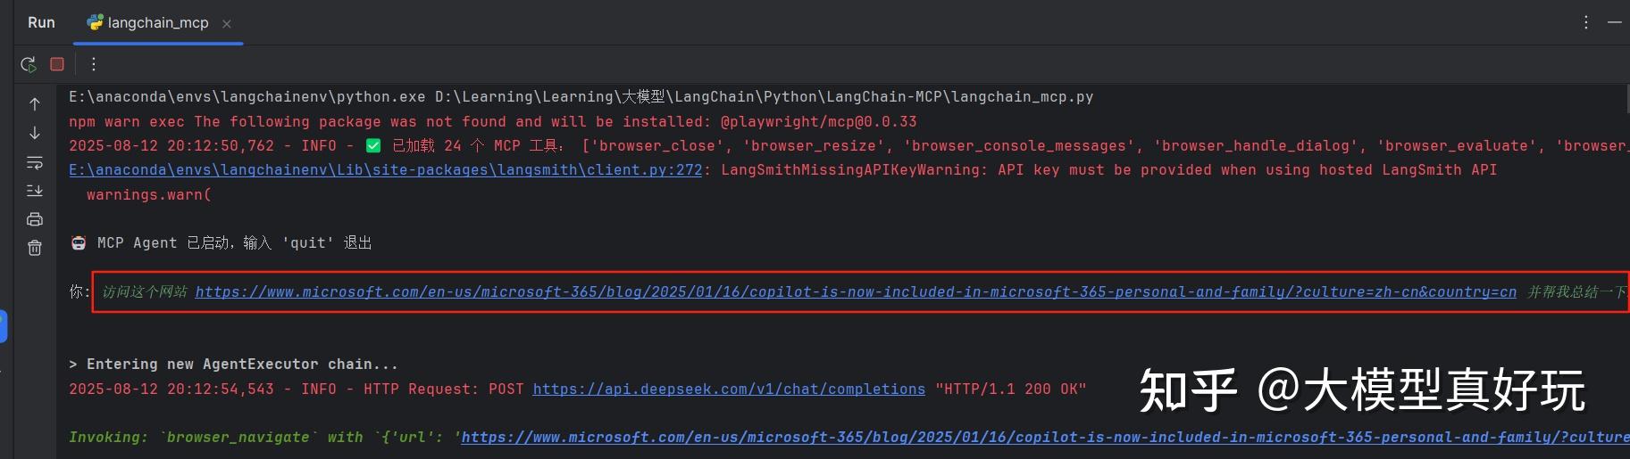Open more run toolbar actions menu
This screenshot has height=459, width=1630.
[x=94, y=64]
